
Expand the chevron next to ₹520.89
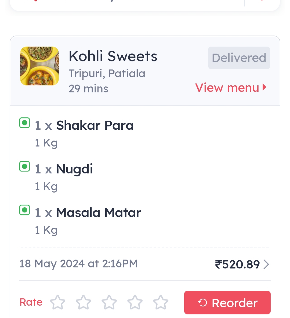266,264
